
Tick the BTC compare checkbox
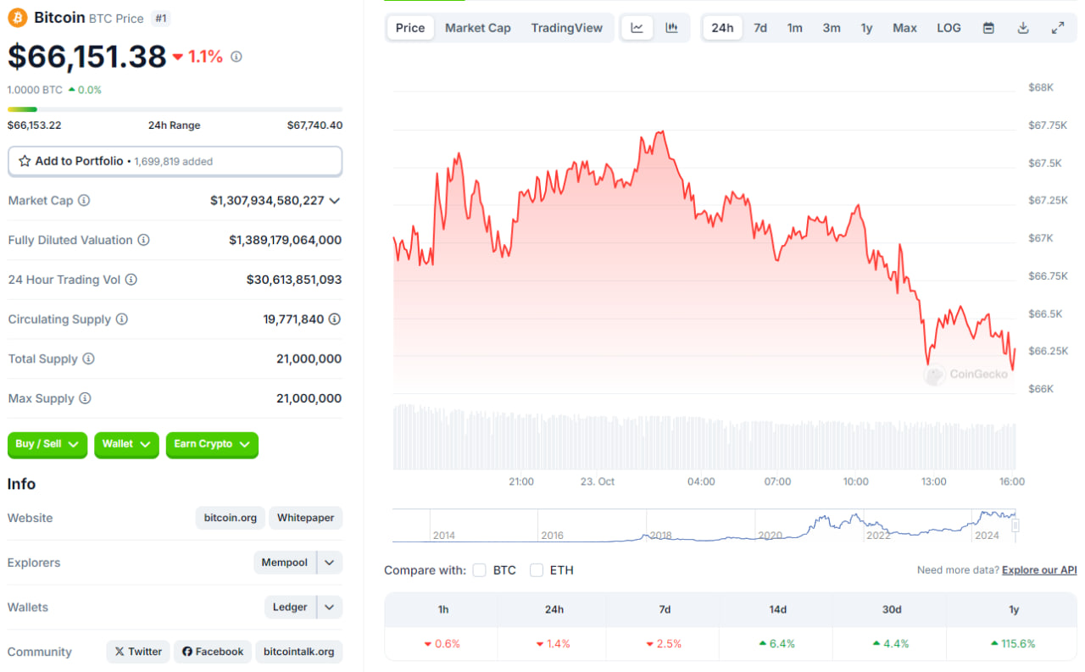pos(479,570)
